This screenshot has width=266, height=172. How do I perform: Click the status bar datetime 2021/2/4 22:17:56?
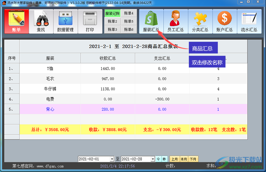(117, 166)
